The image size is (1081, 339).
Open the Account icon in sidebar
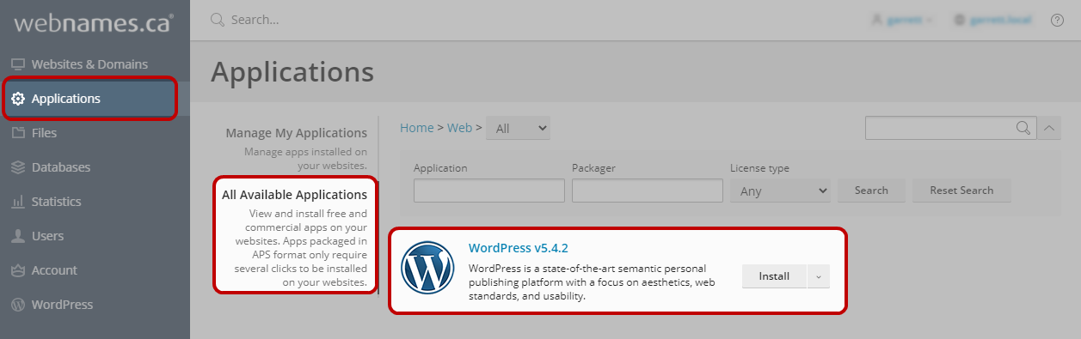(17, 270)
